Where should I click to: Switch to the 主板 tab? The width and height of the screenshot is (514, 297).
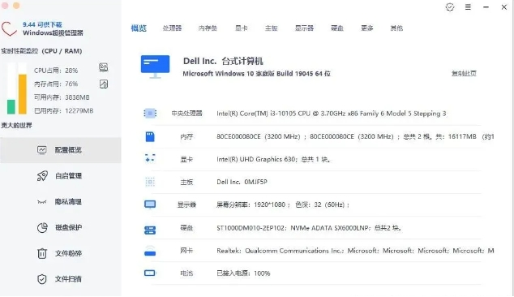[271, 28]
